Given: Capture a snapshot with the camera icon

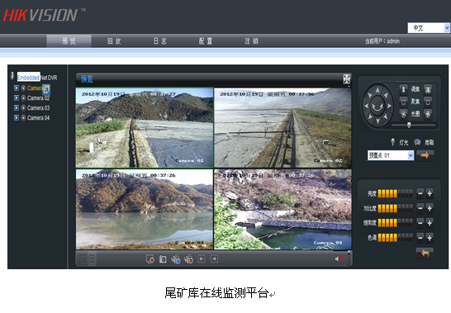Looking at the screenshot, I should tap(163, 259).
